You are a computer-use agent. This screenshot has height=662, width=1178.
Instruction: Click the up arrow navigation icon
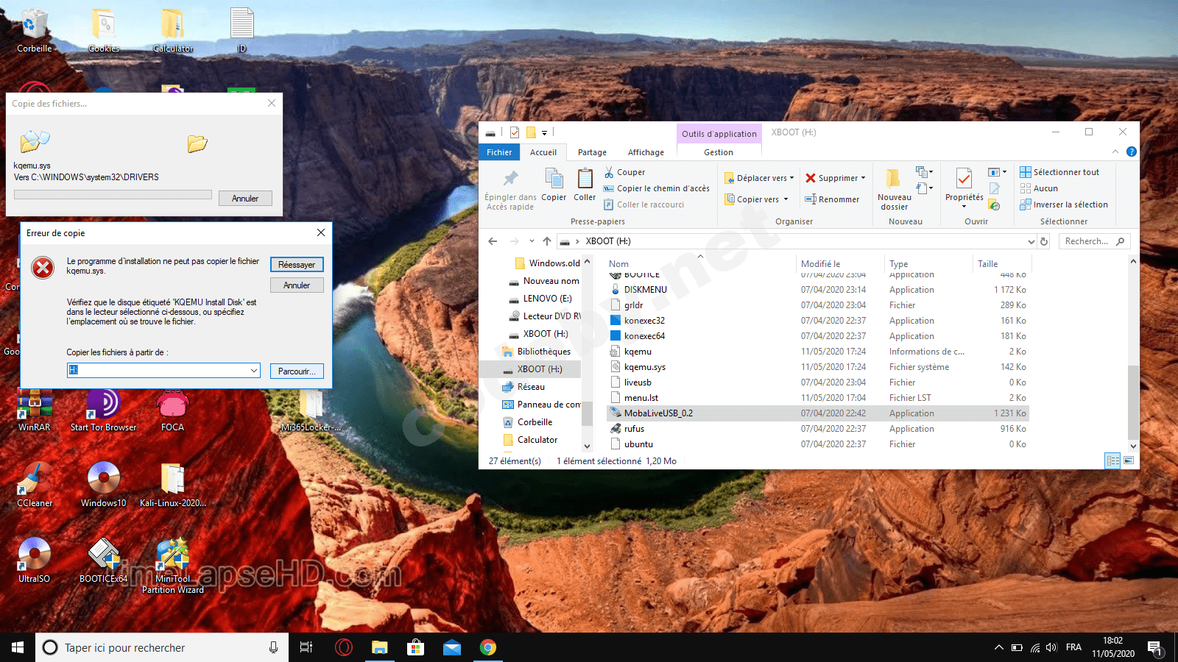point(547,241)
